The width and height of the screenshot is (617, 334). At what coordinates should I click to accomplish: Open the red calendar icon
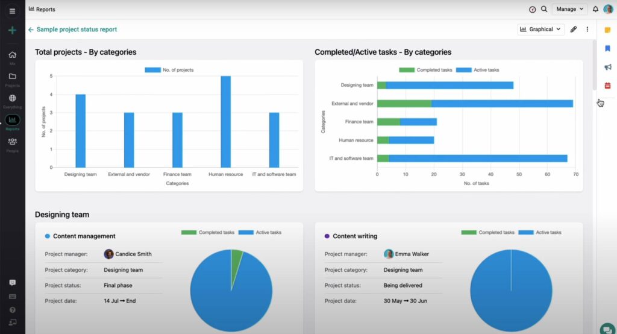pyautogui.click(x=607, y=86)
